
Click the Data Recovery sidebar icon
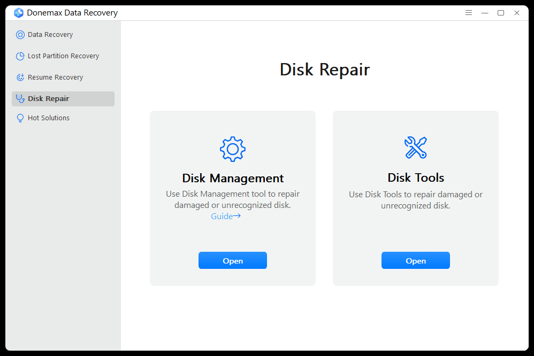[20, 35]
